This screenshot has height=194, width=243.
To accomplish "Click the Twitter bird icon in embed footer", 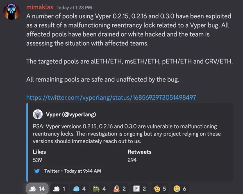I will coord(37,171).
